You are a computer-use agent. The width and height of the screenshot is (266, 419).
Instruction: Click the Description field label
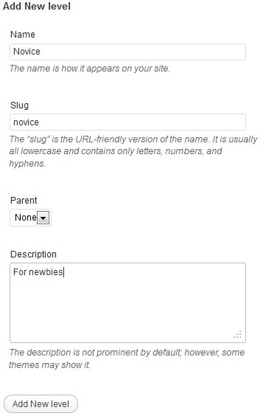(33, 254)
